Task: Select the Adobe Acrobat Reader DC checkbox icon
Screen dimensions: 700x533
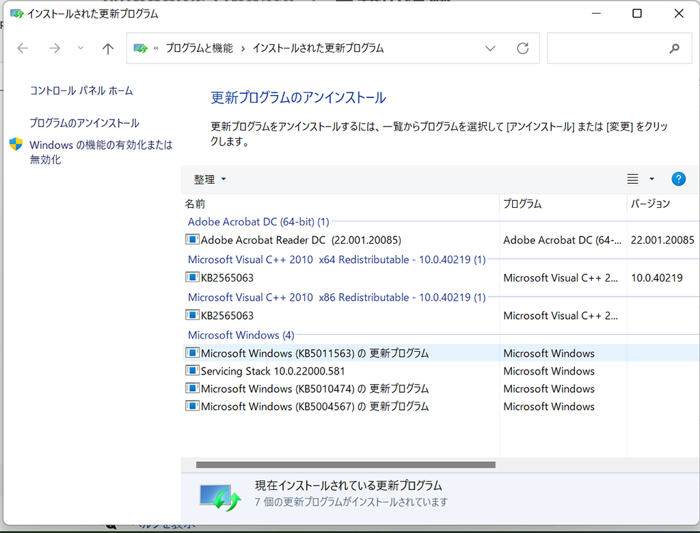Action: coord(192,240)
